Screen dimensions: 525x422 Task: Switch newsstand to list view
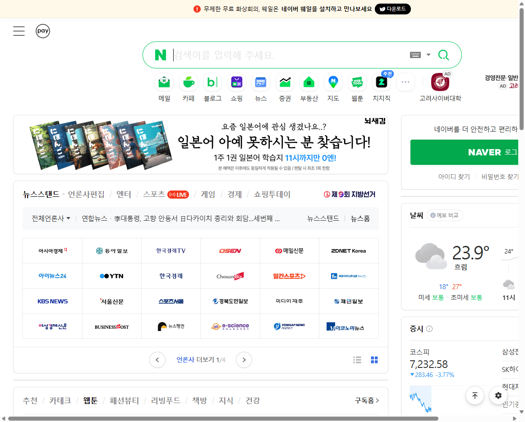coord(357,360)
